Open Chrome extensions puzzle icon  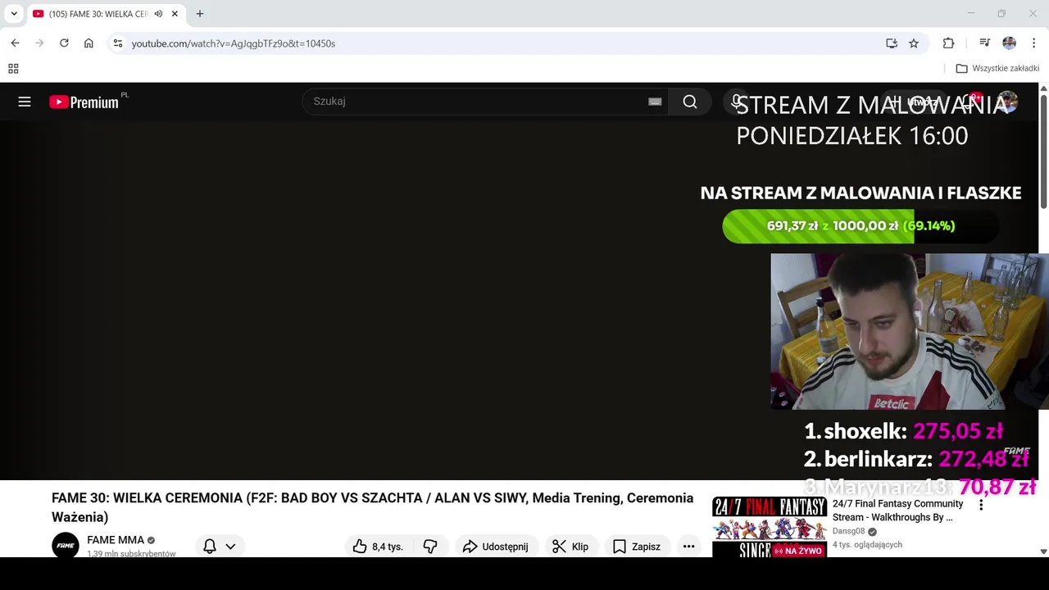pos(949,43)
